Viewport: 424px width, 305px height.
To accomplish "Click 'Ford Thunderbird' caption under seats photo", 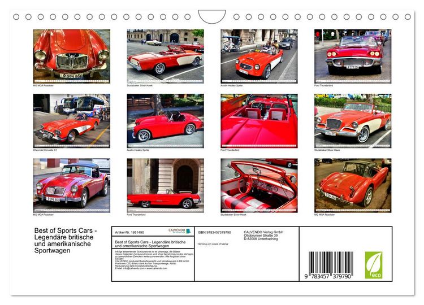I will (230, 150).
